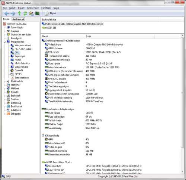Click the Biztonság icon in the tree
This screenshot has height=180, width=186.
(x=8, y=103)
